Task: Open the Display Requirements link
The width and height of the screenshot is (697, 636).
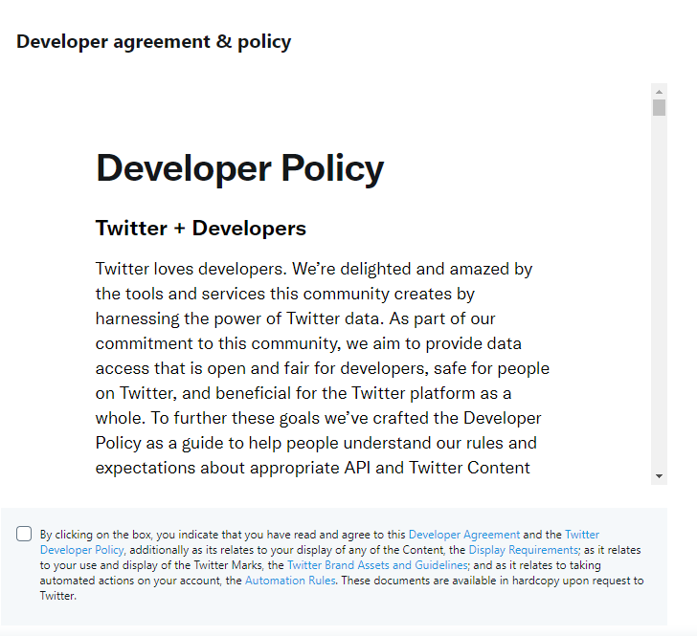Action: 524,550
